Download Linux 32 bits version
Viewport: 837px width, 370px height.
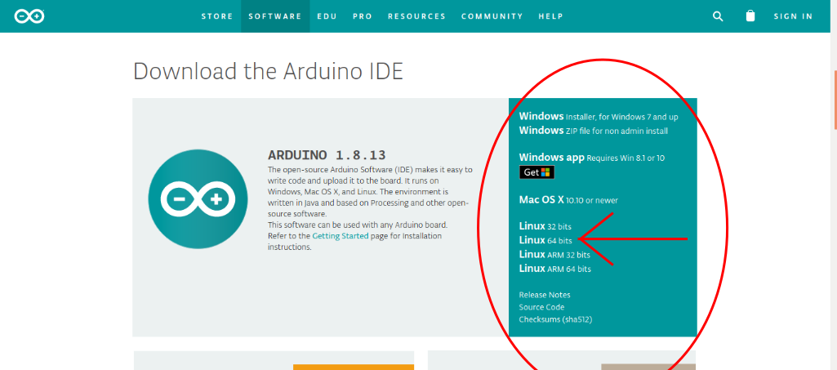pyautogui.click(x=545, y=226)
